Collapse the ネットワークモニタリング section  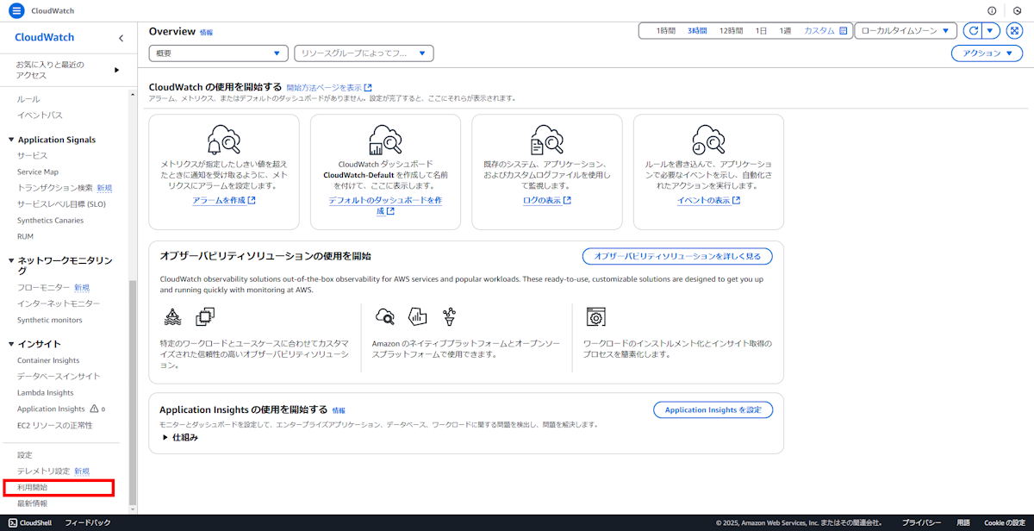click(x=11, y=260)
